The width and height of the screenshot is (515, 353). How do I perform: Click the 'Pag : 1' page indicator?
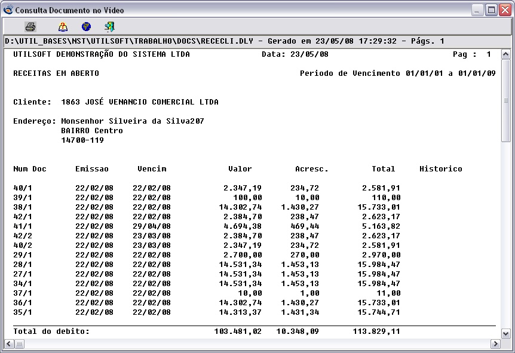pyautogui.click(x=472, y=54)
